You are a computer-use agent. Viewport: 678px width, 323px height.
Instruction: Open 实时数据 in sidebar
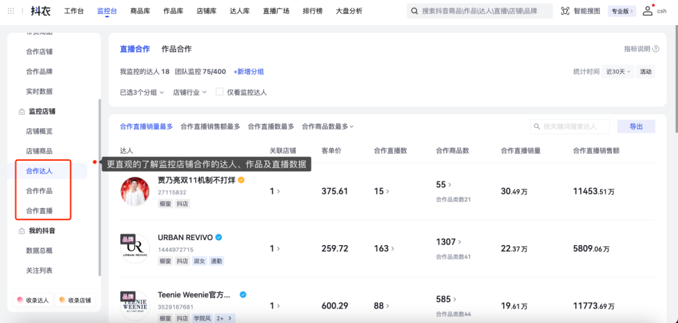pos(40,91)
